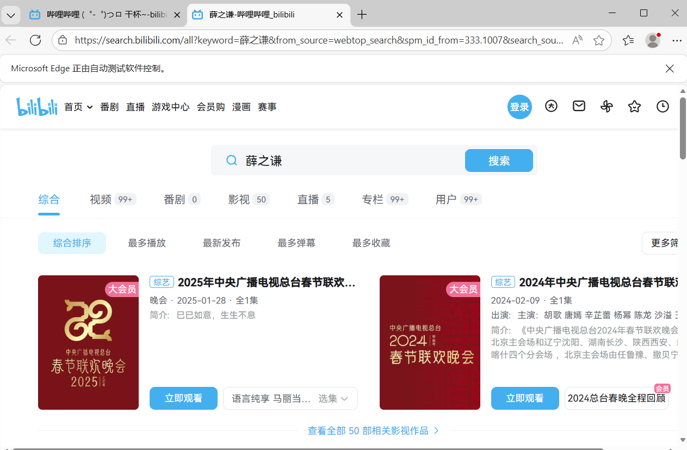
Task: Open new tab with plus icon
Action: point(362,15)
